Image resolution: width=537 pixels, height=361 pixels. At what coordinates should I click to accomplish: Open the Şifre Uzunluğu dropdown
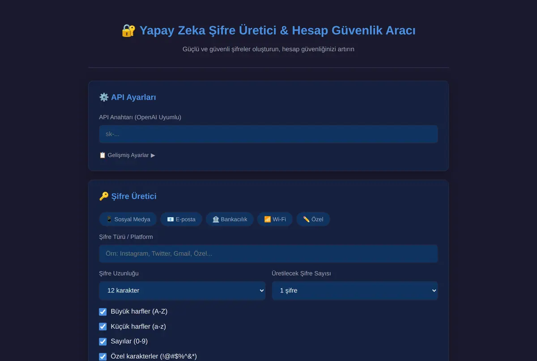tap(182, 291)
